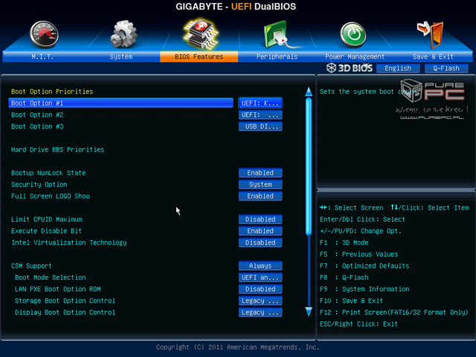Switch to the System tab

pyautogui.click(x=120, y=57)
